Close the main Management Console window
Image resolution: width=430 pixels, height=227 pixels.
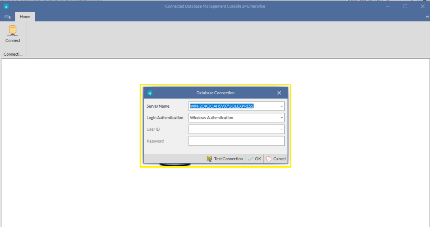point(422,6)
